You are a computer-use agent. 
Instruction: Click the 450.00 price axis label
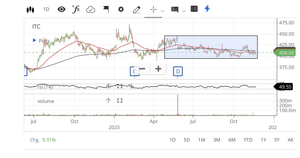(286, 34)
